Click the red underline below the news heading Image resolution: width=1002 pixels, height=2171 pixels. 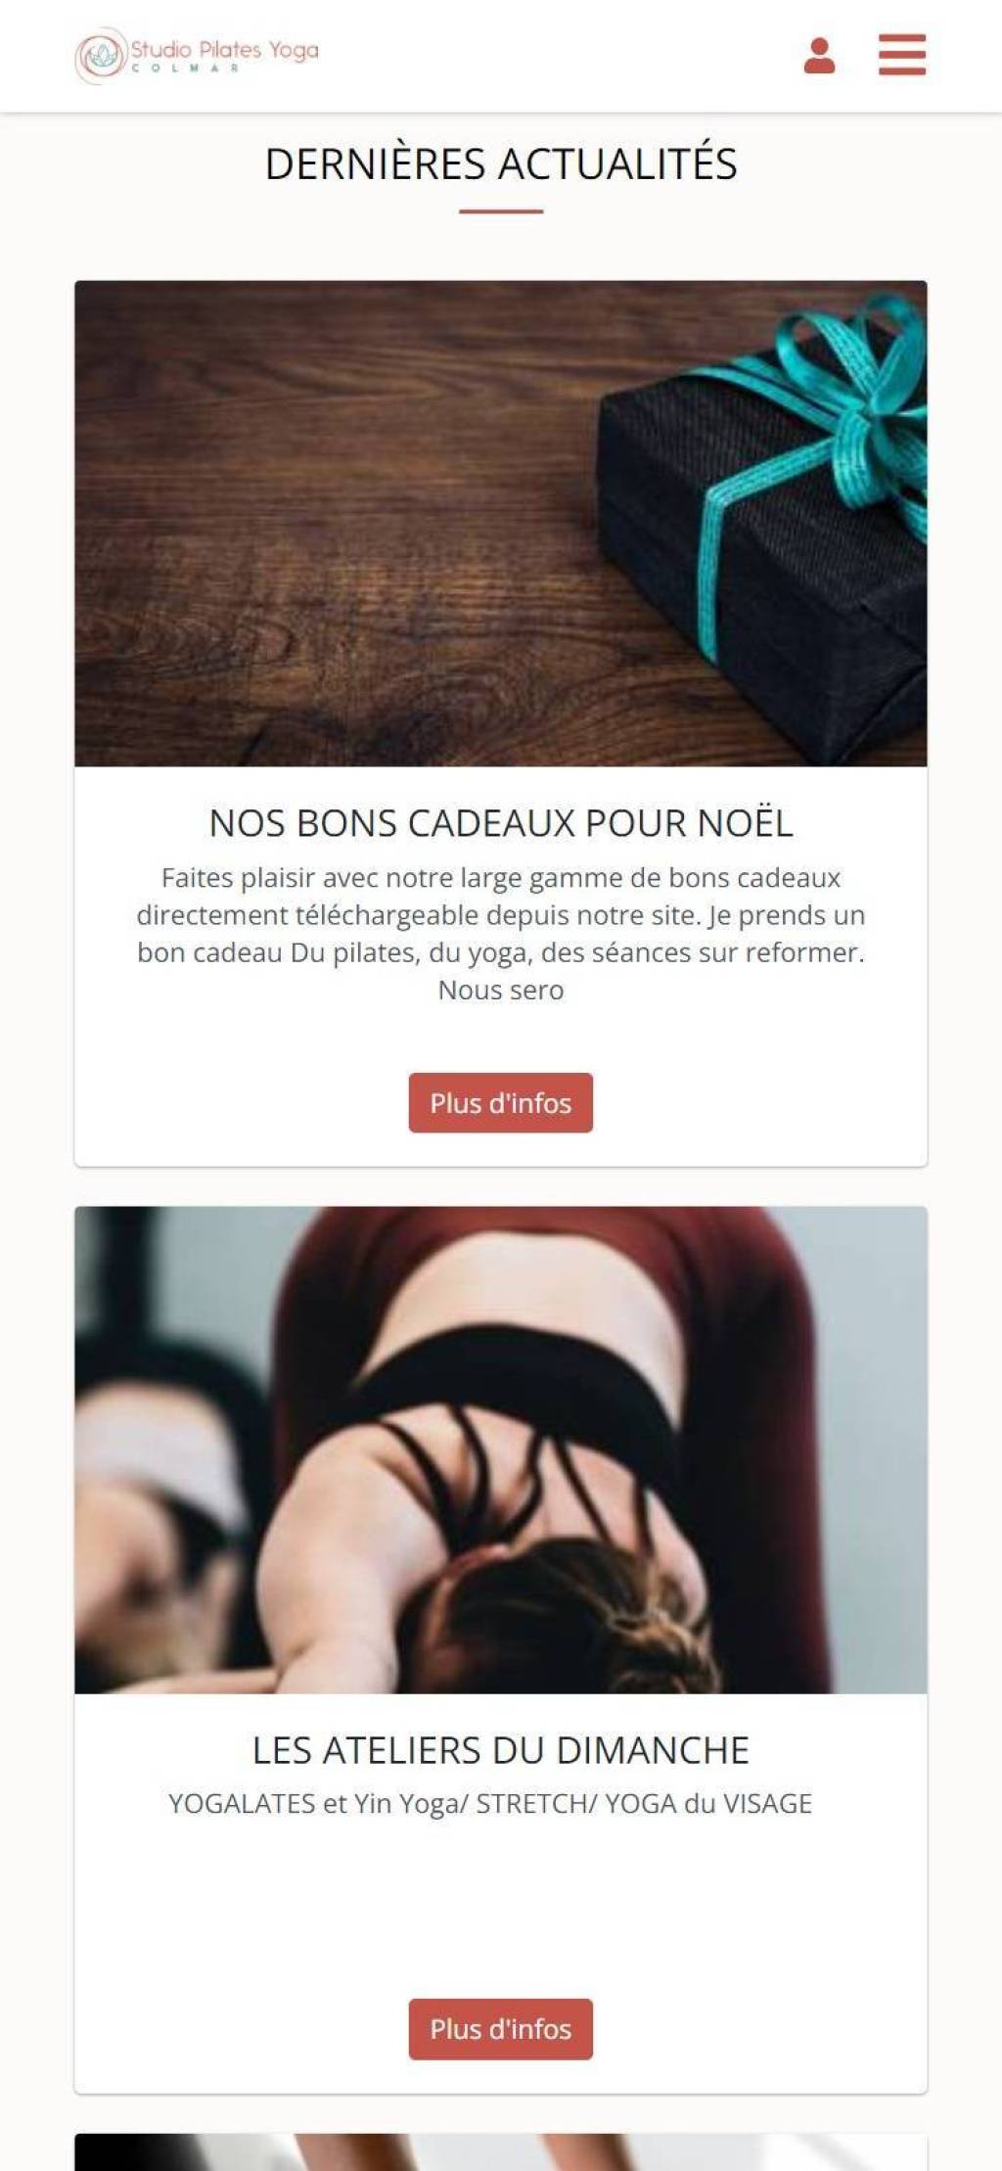[500, 210]
